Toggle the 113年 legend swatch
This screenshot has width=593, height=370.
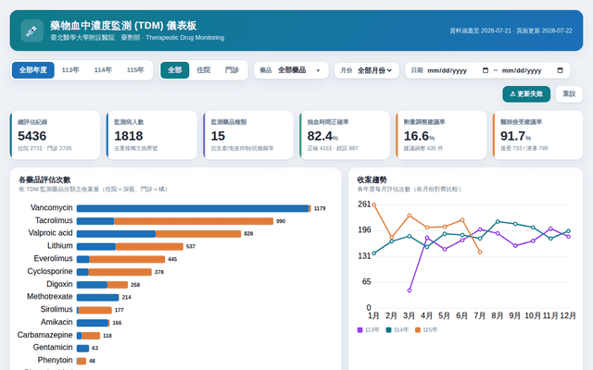pyautogui.click(x=360, y=330)
